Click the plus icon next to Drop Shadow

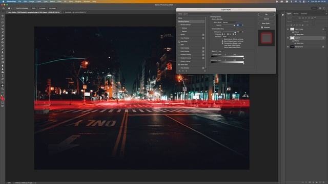point(203,68)
